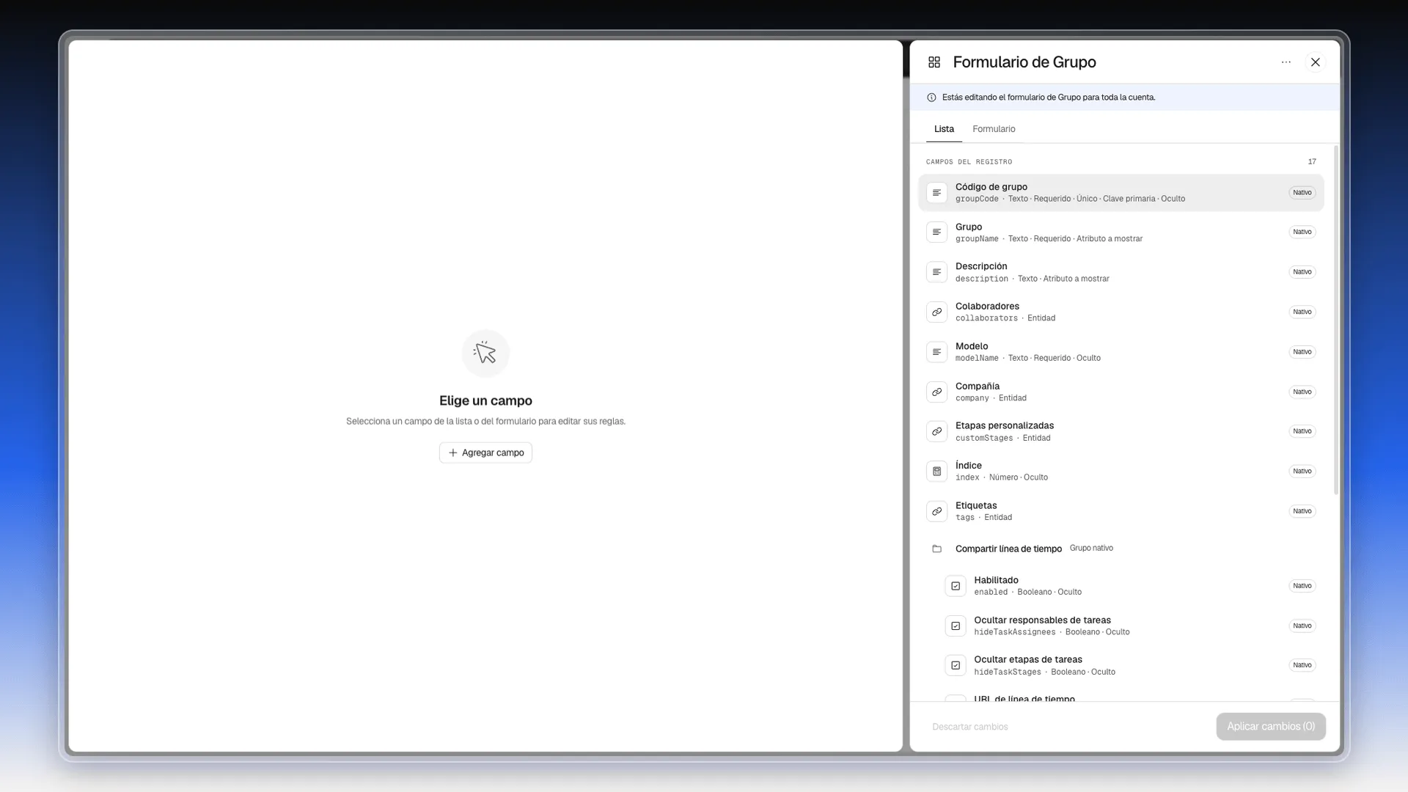Click the Agregar campo button
This screenshot has height=792, width=1408.
(485, 453)
